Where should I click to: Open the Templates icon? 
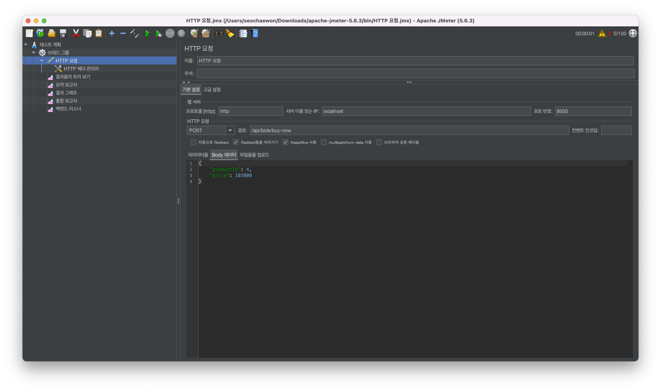pos(40,33)
